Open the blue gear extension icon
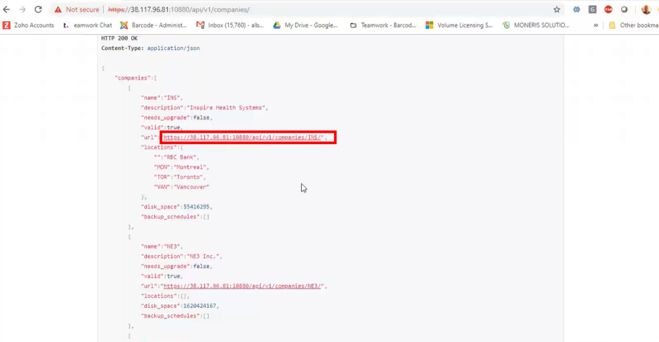 pos(577,9)
